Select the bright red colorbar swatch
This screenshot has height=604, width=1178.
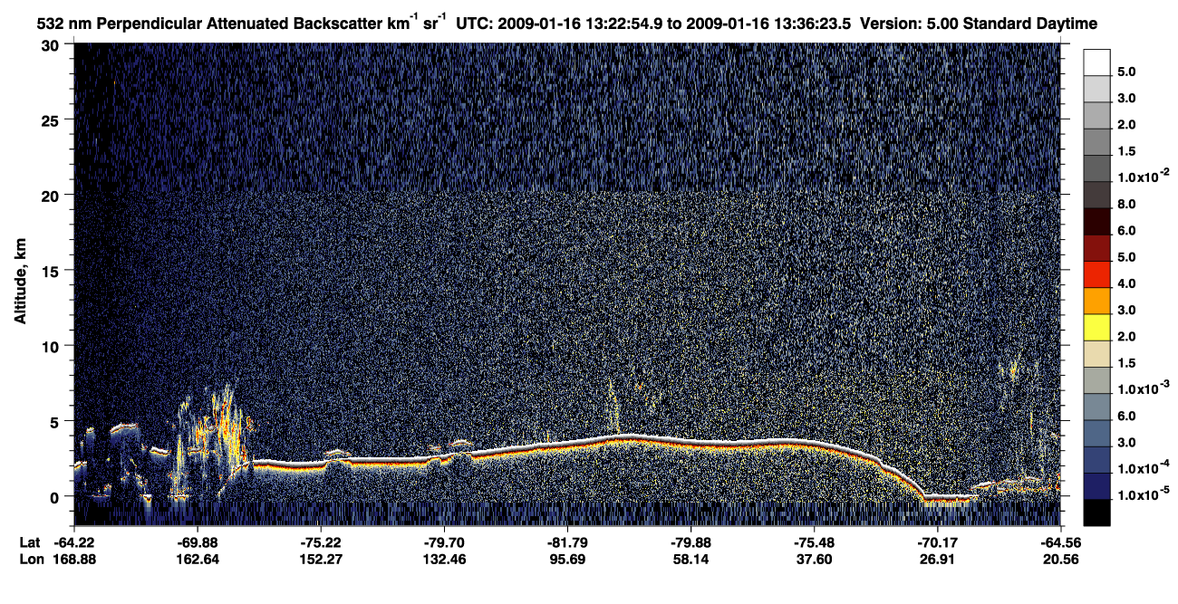coord(1096,273)
